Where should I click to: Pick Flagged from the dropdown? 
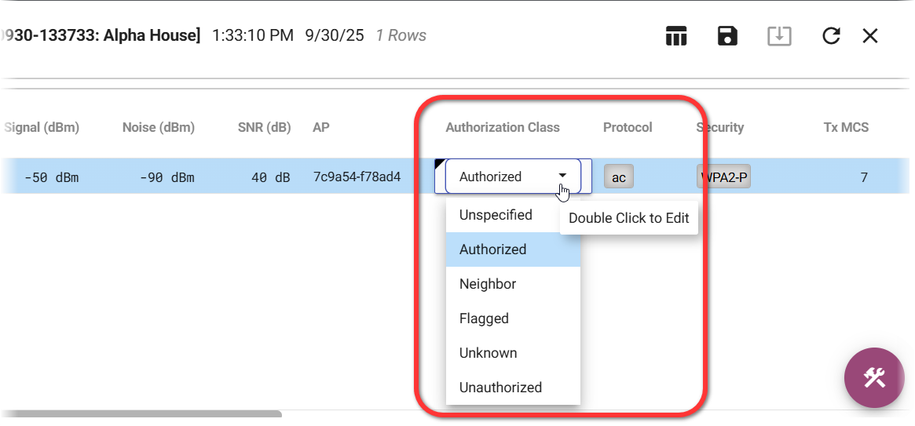tap(484, 319)
